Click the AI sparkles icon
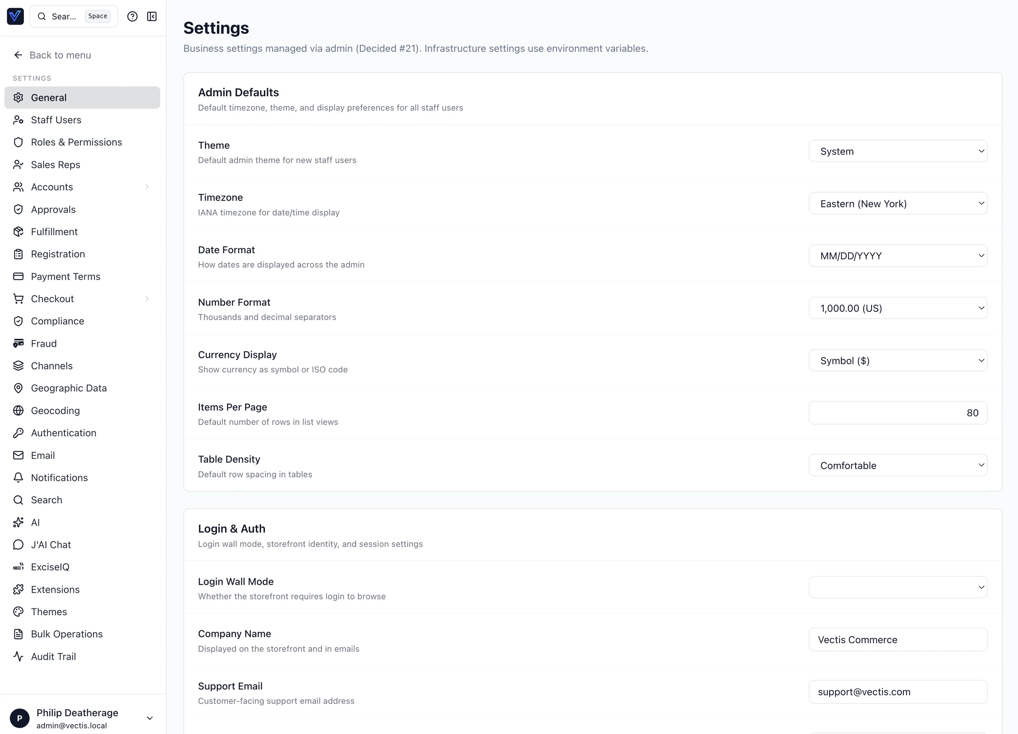The image size is (1018, 734). pyautogui.click(x=18, y=522)
